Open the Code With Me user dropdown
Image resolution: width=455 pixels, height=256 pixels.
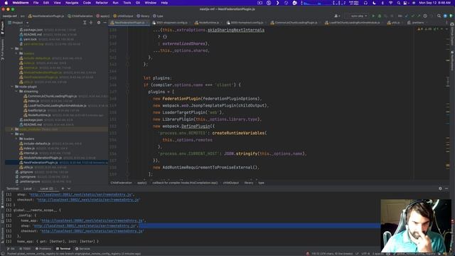337,16
